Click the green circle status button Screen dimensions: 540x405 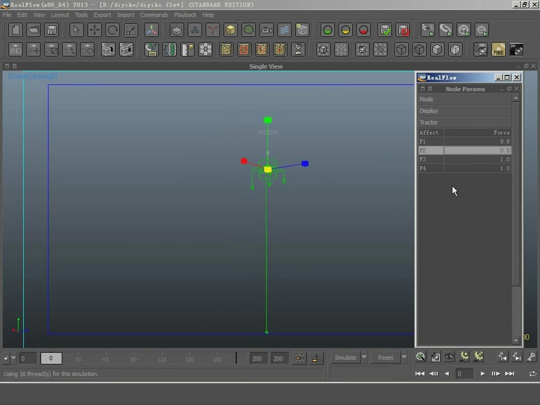pos(327,30)
